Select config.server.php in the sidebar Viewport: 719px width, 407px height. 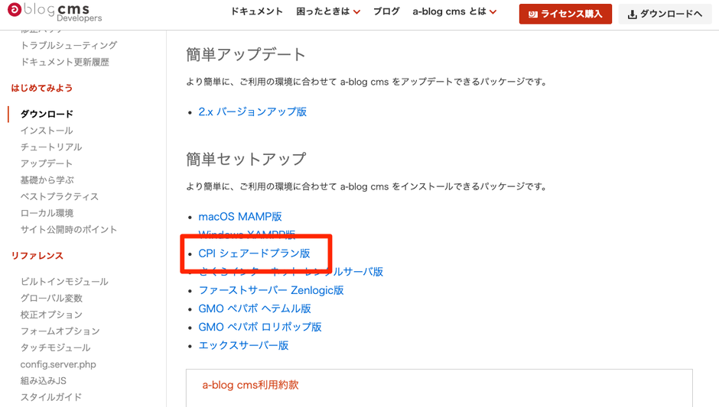[x=58, y=364]
